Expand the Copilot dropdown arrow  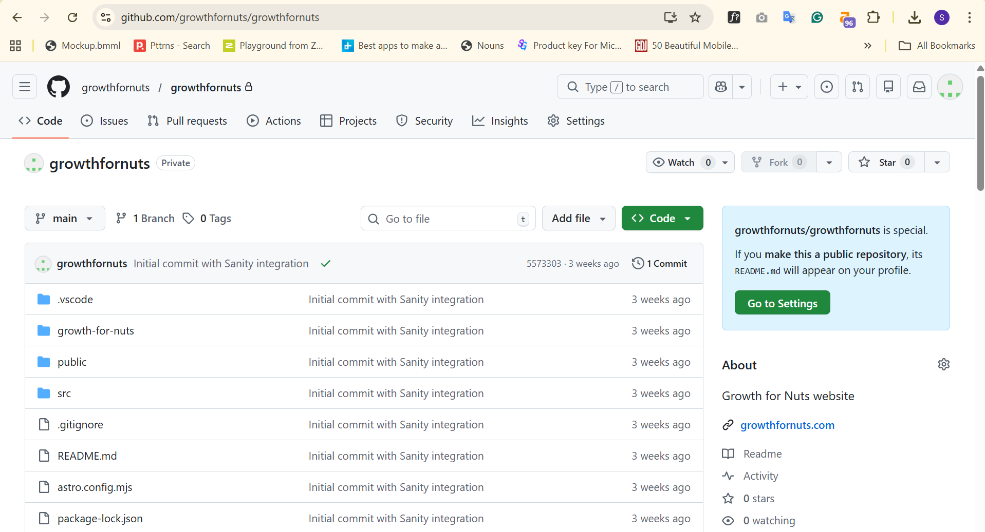(x=742, y=87)
